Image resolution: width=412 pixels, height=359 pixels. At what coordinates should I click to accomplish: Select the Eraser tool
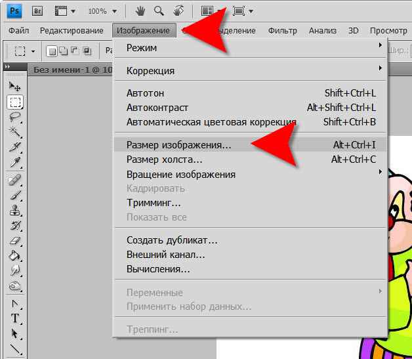point(14,240)
